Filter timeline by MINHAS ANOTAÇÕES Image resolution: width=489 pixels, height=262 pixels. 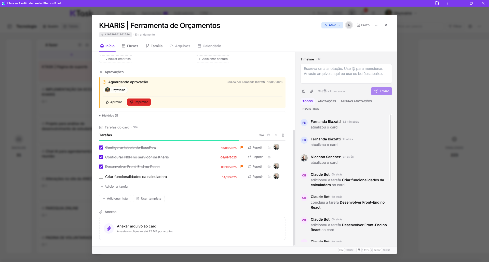[x=356, y=101]
